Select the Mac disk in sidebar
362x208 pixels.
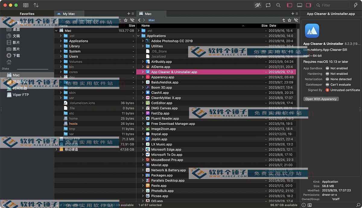click(27, 75)
